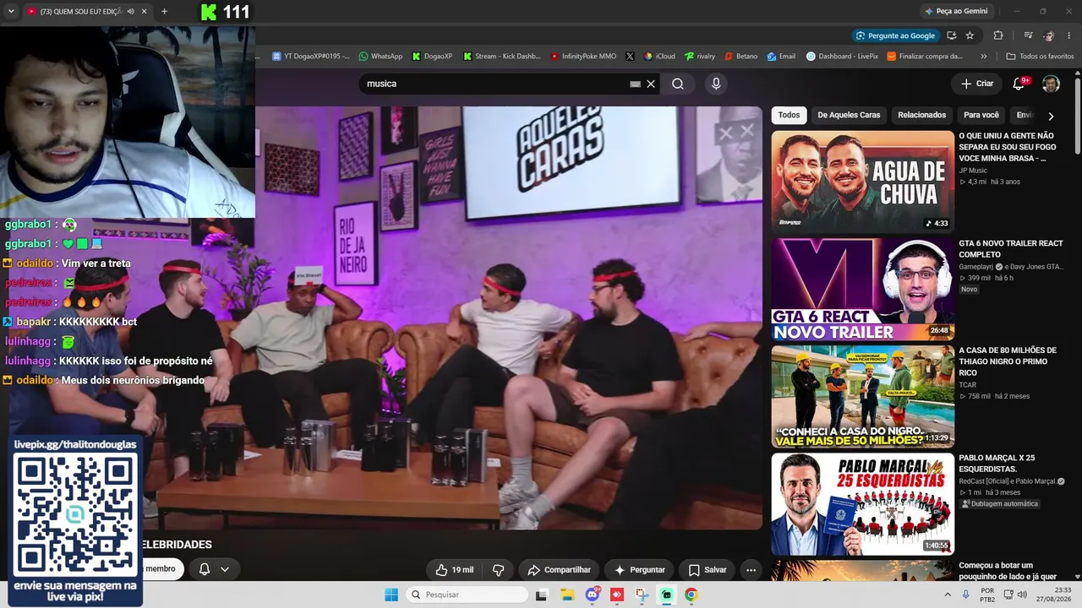Clear the YouTube search box text
Screen dimensions: 1082x608
coord(651,84)
